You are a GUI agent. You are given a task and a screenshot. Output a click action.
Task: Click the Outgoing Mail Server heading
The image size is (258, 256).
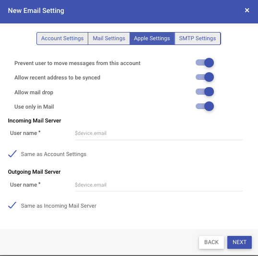(x=34, y=172)
